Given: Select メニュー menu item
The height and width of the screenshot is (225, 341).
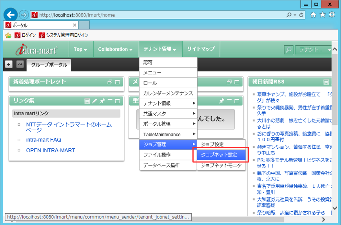Looking at the screenshot, I should [168, 73].
